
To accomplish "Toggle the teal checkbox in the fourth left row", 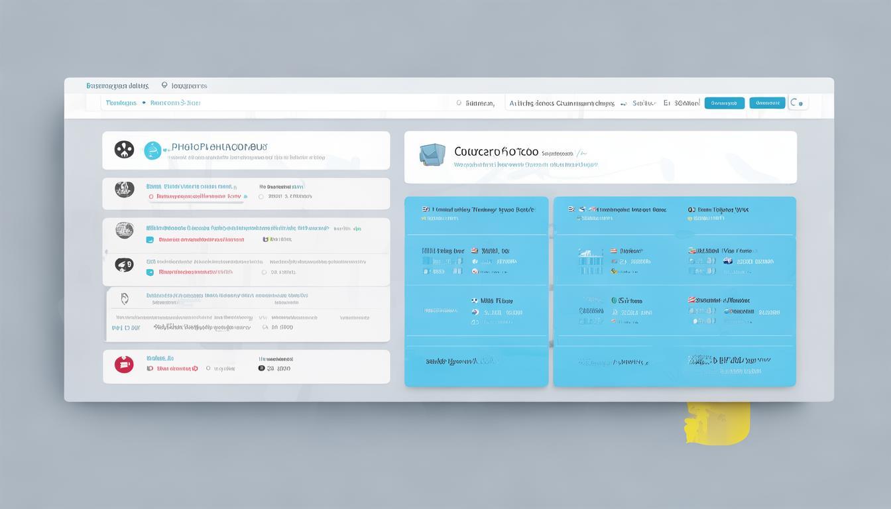I will (150, 272).
